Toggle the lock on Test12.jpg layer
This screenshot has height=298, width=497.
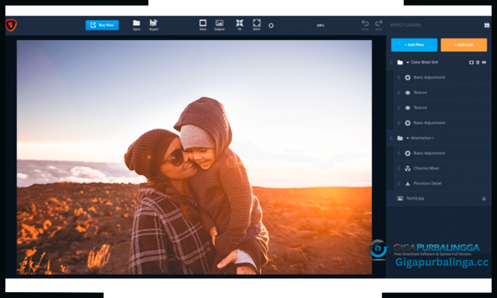483,198
